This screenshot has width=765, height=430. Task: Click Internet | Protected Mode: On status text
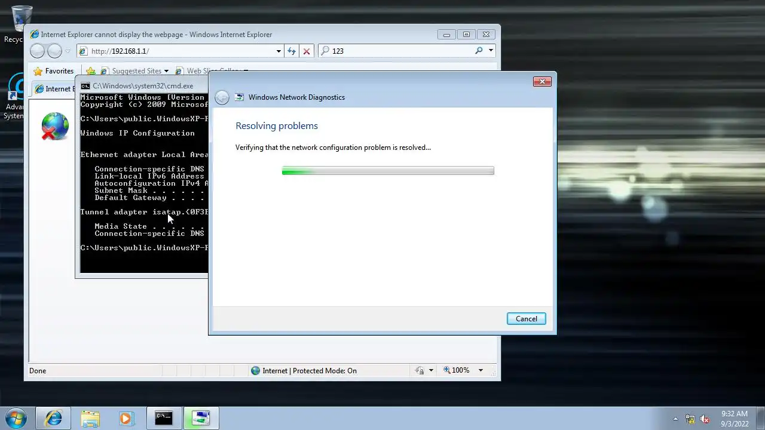(310, 370)
